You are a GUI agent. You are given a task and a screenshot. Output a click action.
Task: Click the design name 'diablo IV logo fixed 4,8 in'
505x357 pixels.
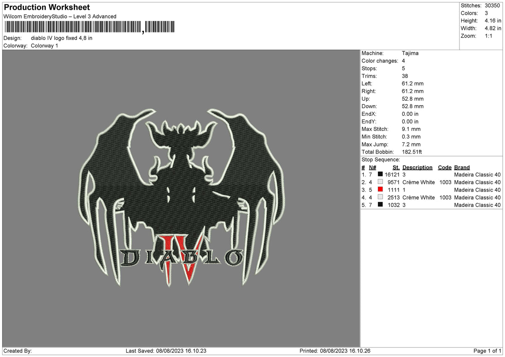tap(61, 37)
